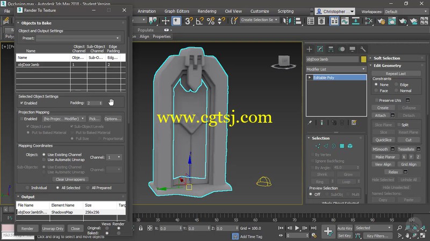This screenshot has height=241, width=430.
Task: Click the Clear Unwrappers button
Action: 70,179
